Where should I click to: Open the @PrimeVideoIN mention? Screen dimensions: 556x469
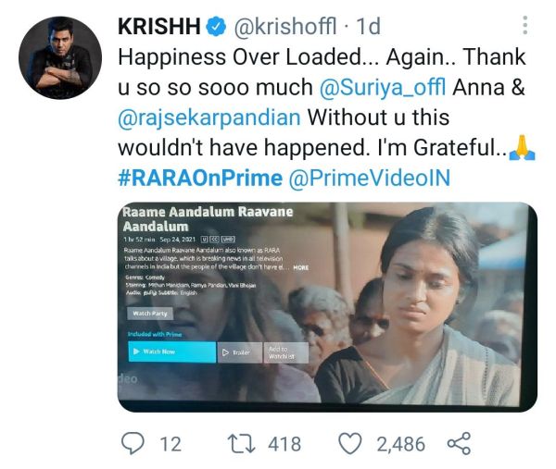pyautogui.click(x=370, y=178)
